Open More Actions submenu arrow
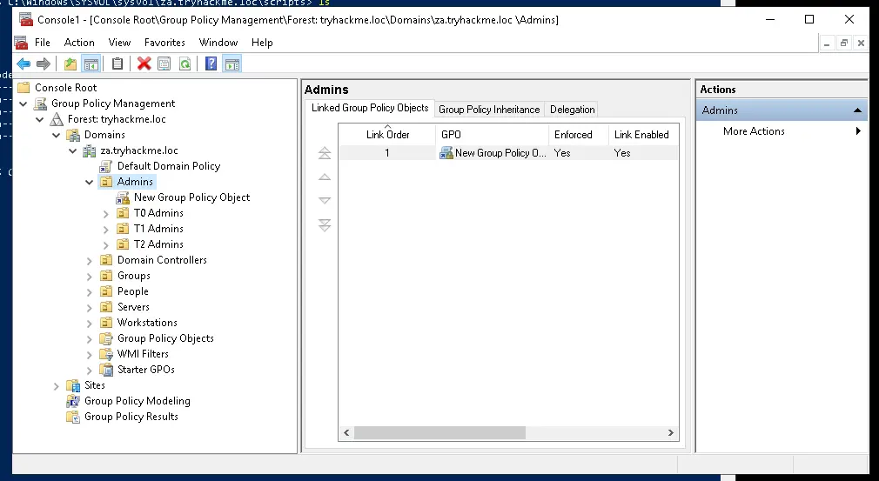The image size is (879, 481). 858,131
